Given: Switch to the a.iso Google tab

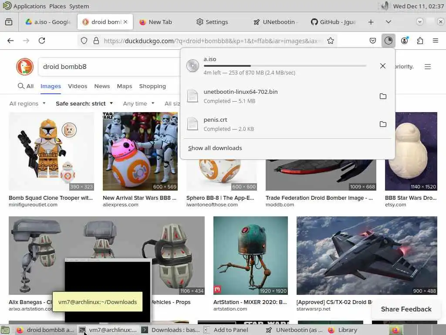Looking at the screenshot, I should [x=48, y=22].
